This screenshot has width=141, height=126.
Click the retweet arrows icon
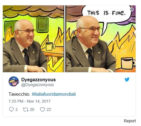pos(26,109)
